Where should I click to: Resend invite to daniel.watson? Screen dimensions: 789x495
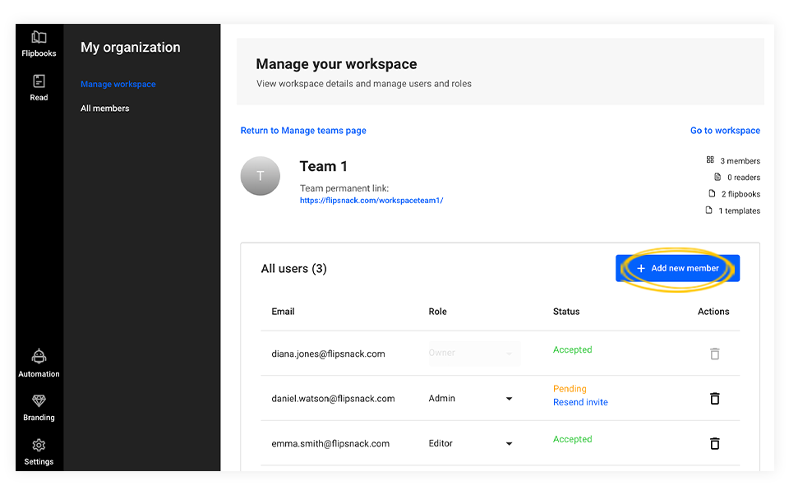580,402
